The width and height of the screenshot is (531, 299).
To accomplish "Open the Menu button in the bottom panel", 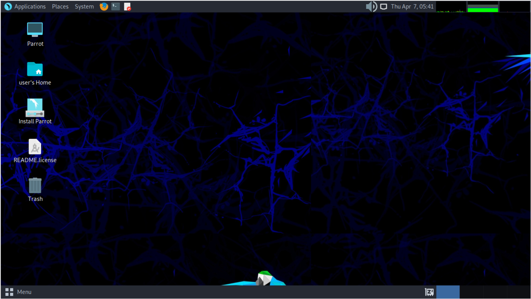I will [18, 292].
